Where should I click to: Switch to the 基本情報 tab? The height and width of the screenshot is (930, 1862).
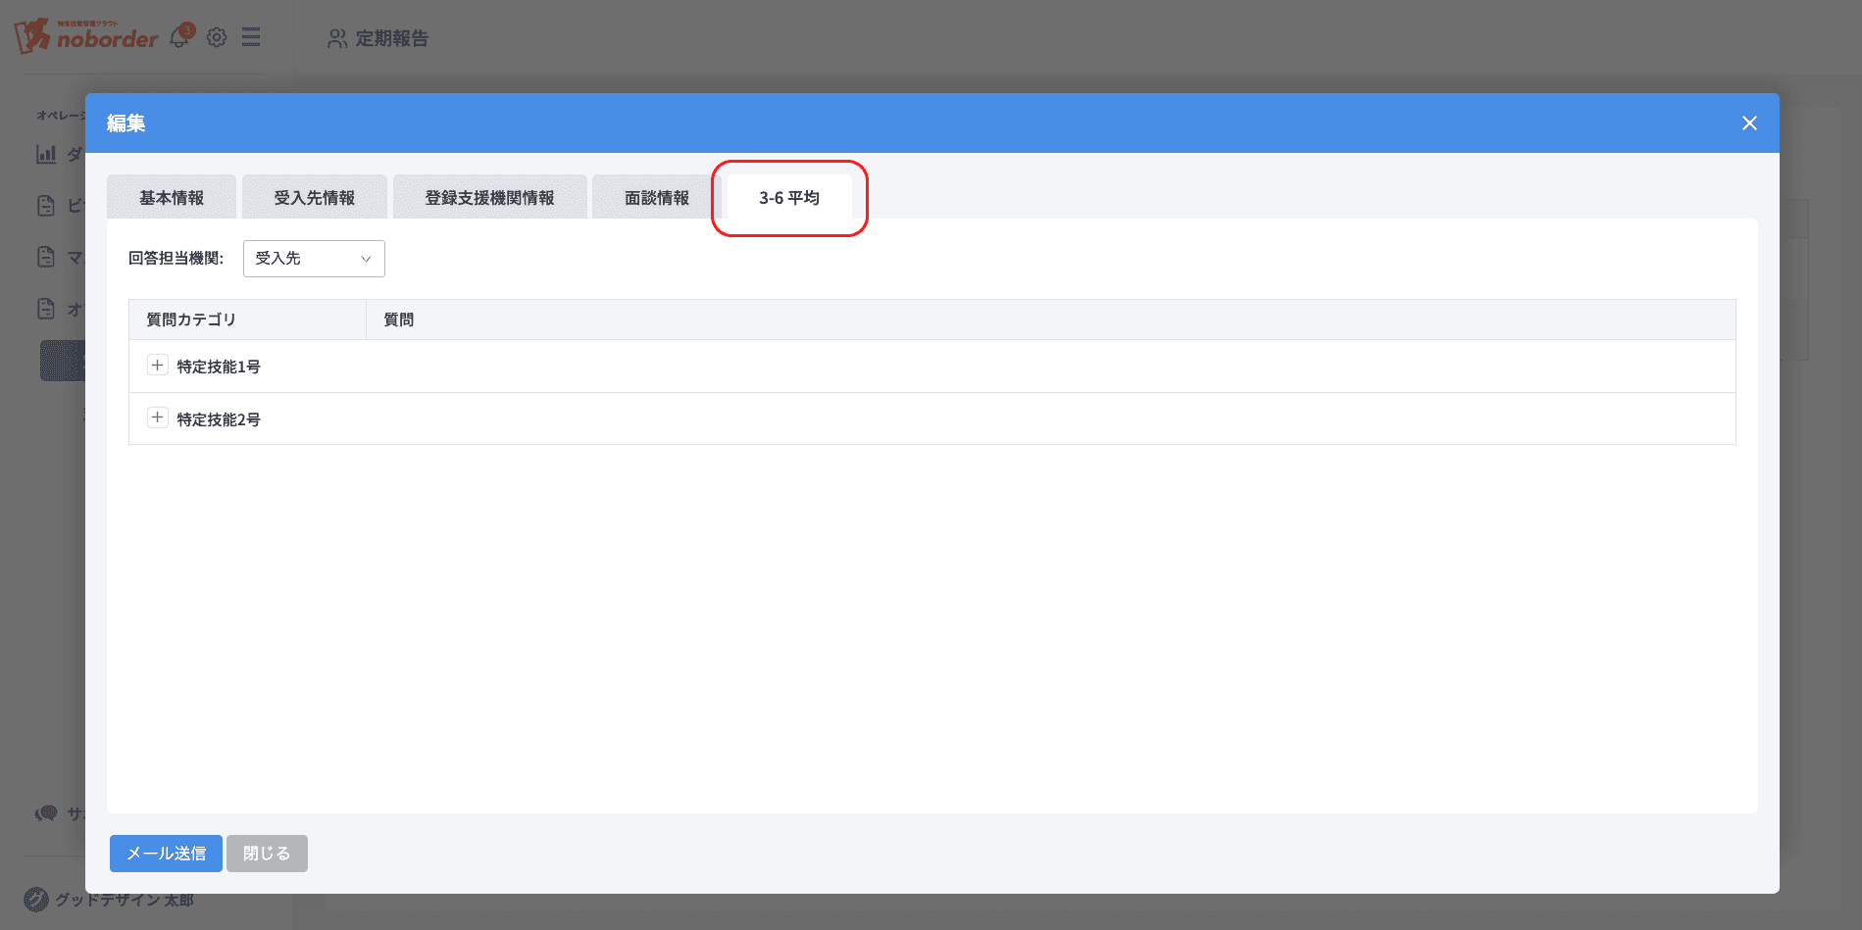pos(172,198)
